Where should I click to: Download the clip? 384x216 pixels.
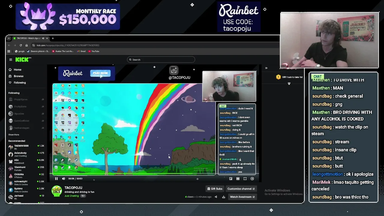(223, 197)
